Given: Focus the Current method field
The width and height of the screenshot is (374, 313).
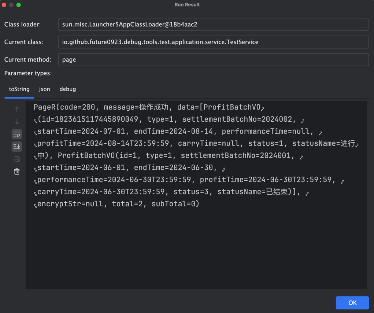Looking at the screenshot, I should (x=214, y=59).
